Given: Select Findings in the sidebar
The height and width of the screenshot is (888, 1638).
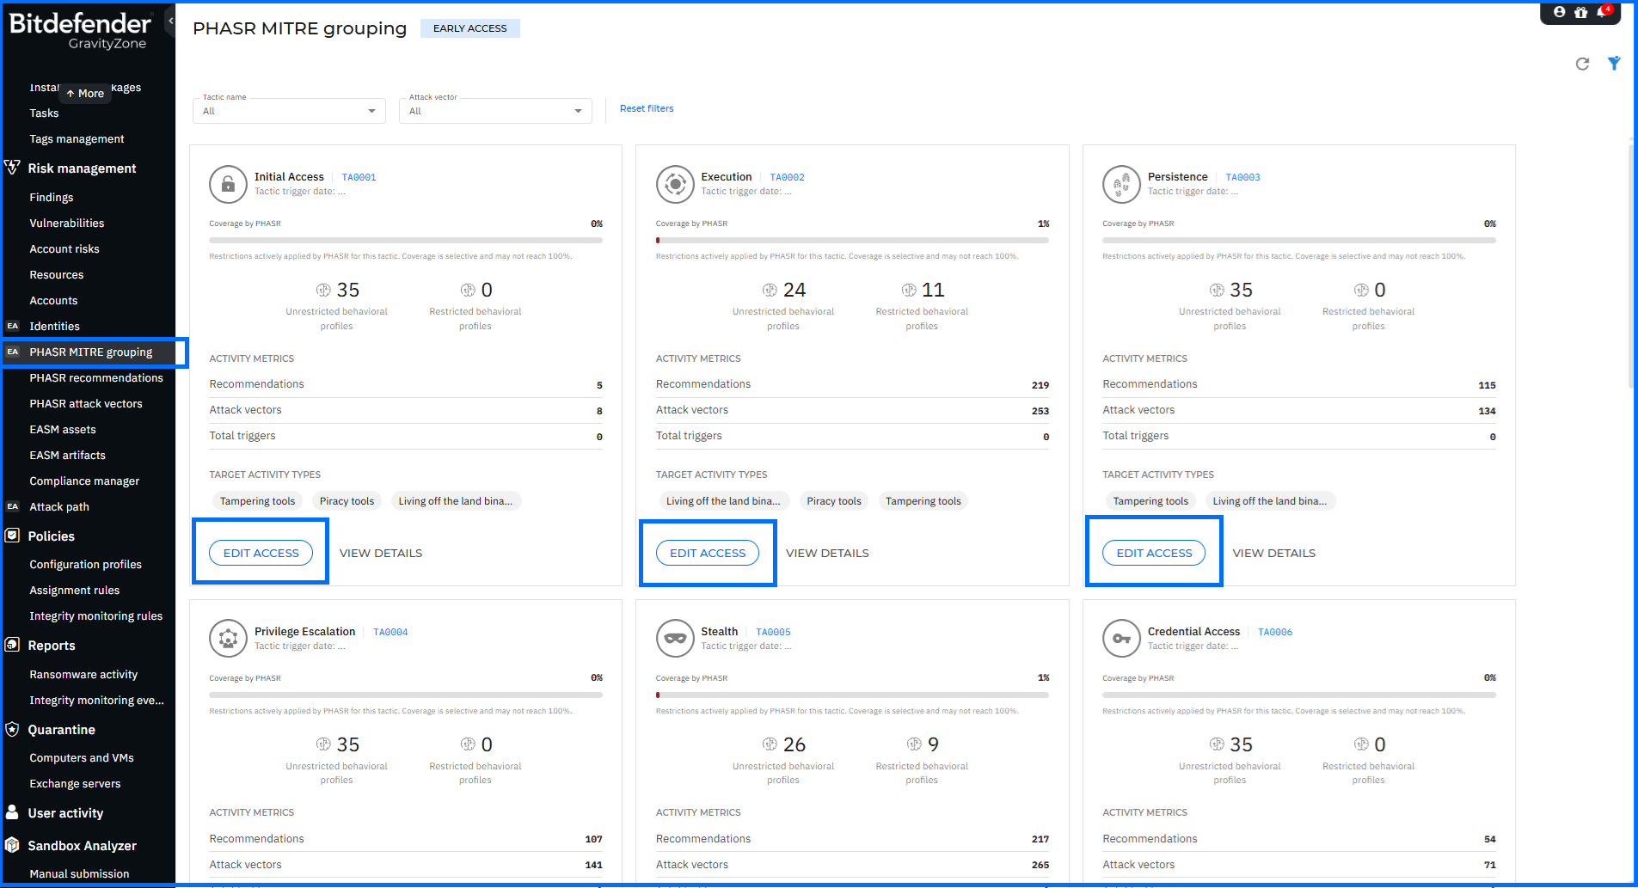Looking at the screenshot, I should pyautogui.click(x=52, y=197).
